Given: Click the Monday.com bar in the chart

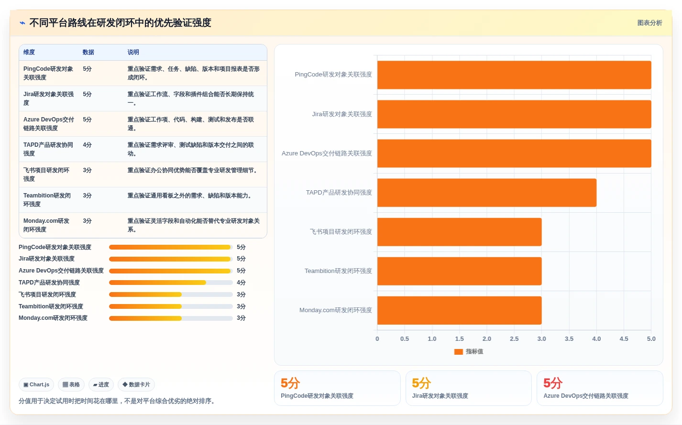Looking at the screenshot, I should tap(460, 310).
